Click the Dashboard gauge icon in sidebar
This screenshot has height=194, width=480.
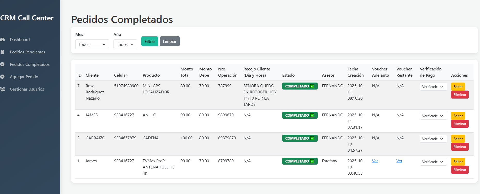(3, 40)
